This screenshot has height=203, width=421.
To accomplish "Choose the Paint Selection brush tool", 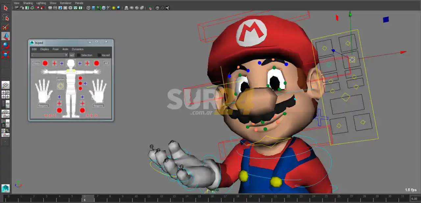I will tap(6, 27).
